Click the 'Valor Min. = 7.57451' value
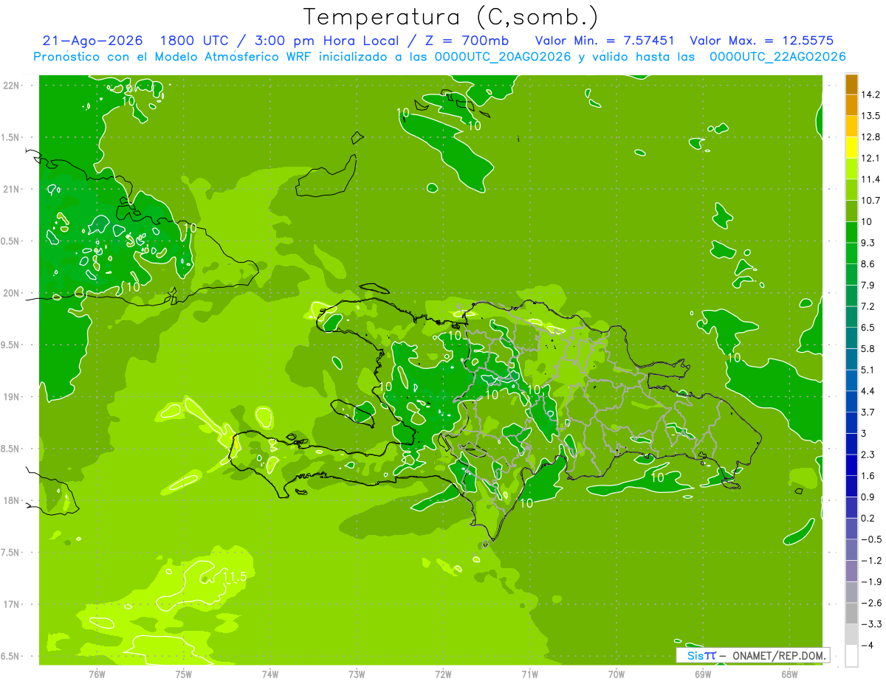This screenshot has width=886, height=684. click(605, 41)
